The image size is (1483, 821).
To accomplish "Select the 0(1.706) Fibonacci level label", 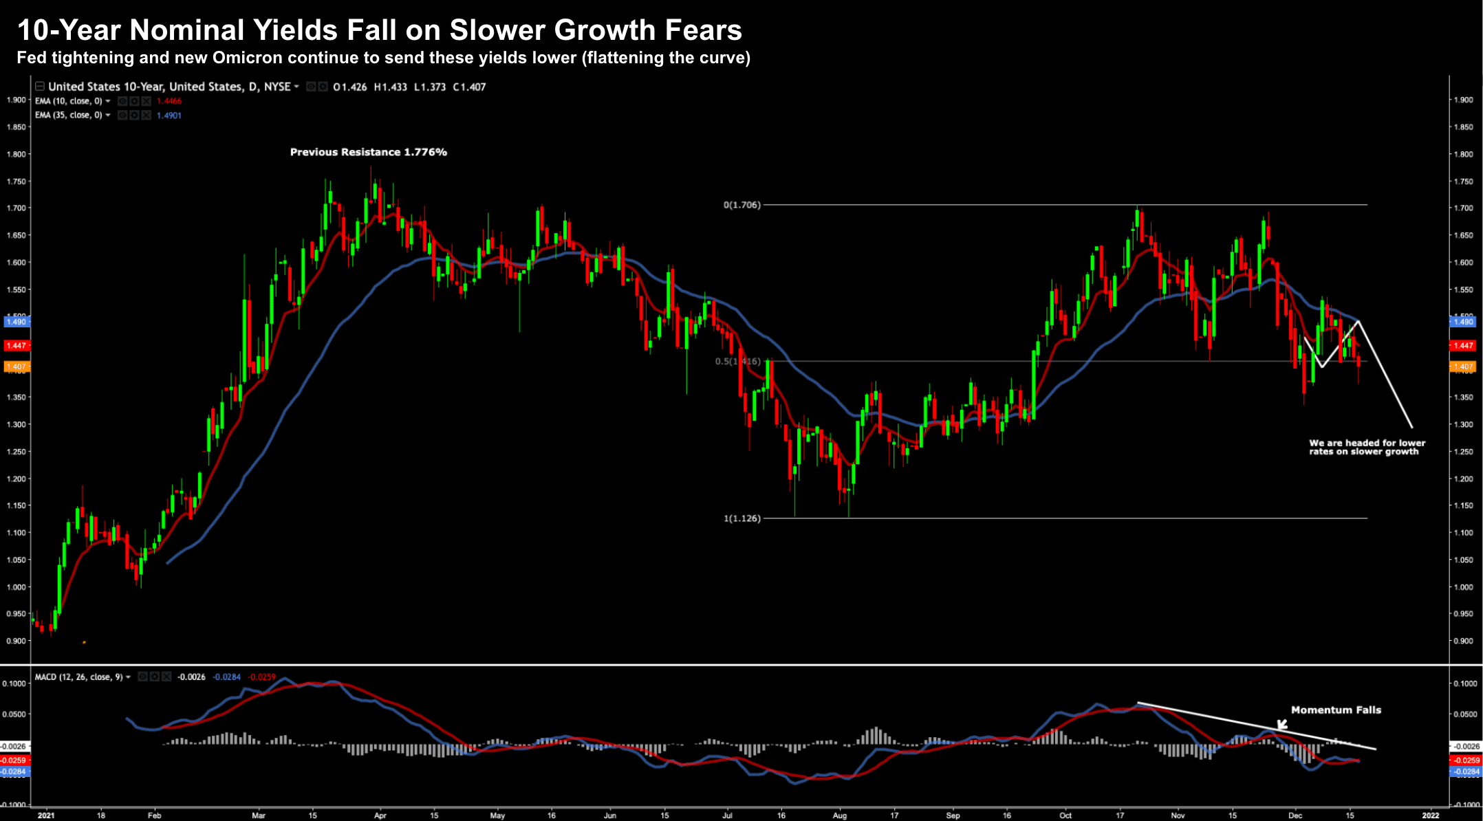I will (741, 205).
